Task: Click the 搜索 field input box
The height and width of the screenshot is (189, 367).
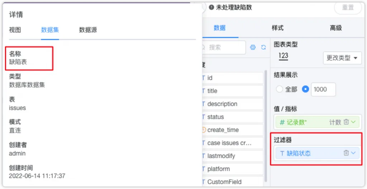Action: 224,48
